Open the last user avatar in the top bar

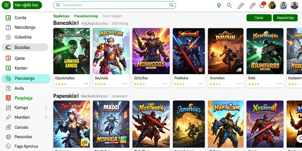(x=294, y=5)
